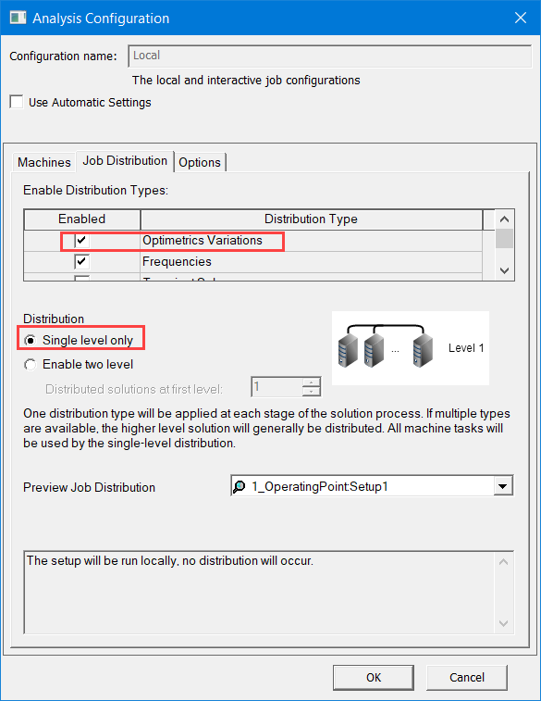This screenshot has width=541, height=701.
Task: Uncheck the Optimetrics Variations checkbox
Action: (81, 241)
